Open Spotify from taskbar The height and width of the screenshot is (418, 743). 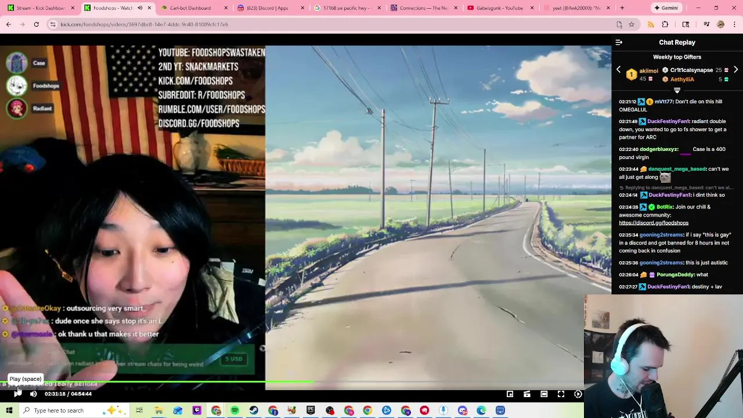click(x=235, y=410)
